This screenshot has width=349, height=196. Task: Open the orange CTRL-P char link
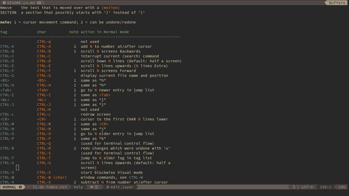(44, 139)
